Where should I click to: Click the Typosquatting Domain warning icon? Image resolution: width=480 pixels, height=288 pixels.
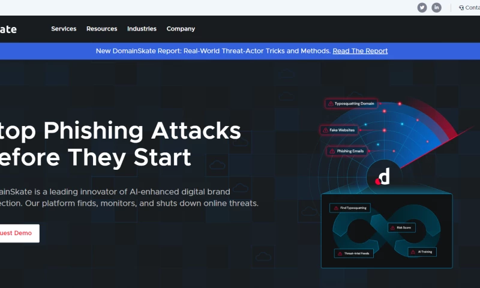330,104
